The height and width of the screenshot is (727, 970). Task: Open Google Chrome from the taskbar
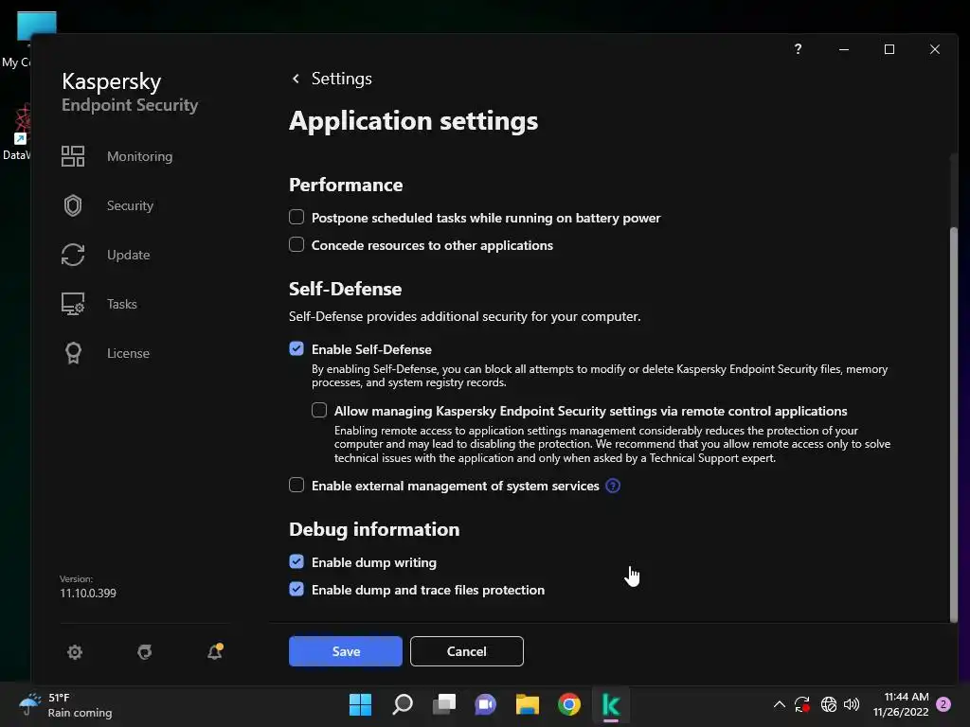(569, 704)
